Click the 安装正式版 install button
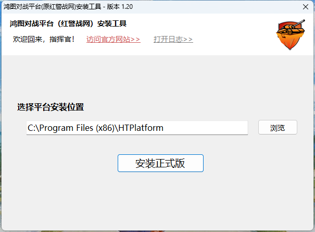The image size is (315, 232). (160, 163)
